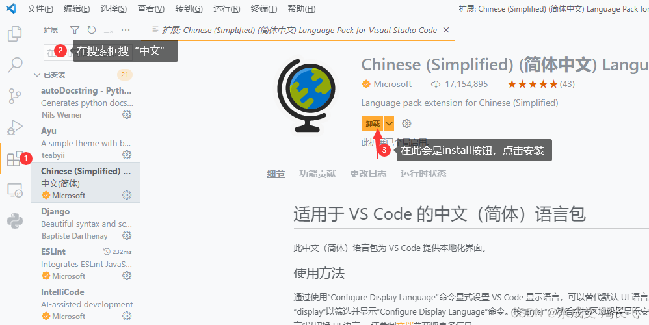Open the Extensions view icon
Viewport: 649px width, 325px height.
[x=15, y=159]
